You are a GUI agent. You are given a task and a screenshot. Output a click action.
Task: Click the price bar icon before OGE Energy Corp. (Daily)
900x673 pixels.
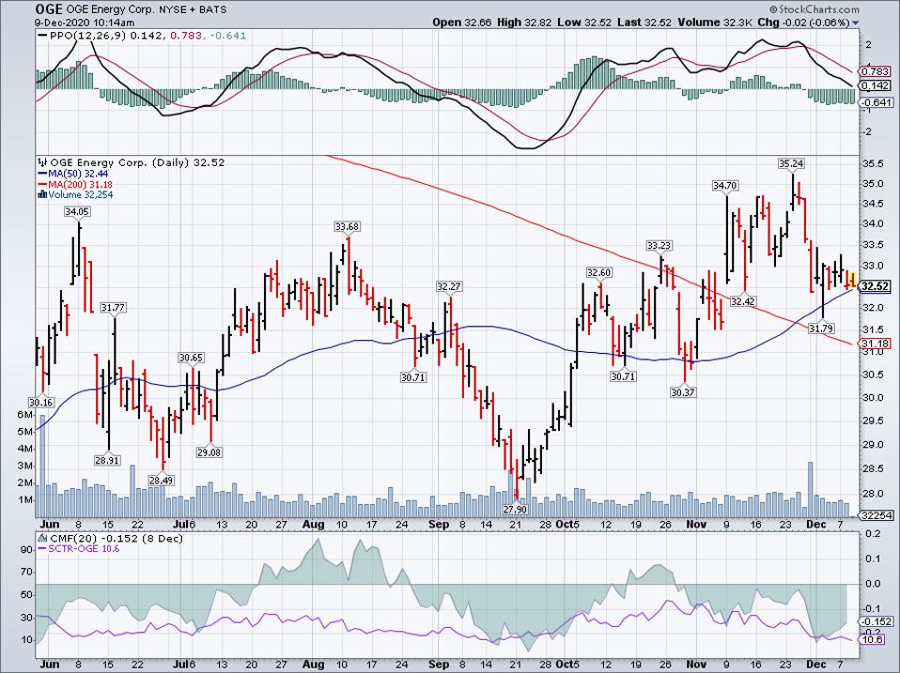coord(42,162)
